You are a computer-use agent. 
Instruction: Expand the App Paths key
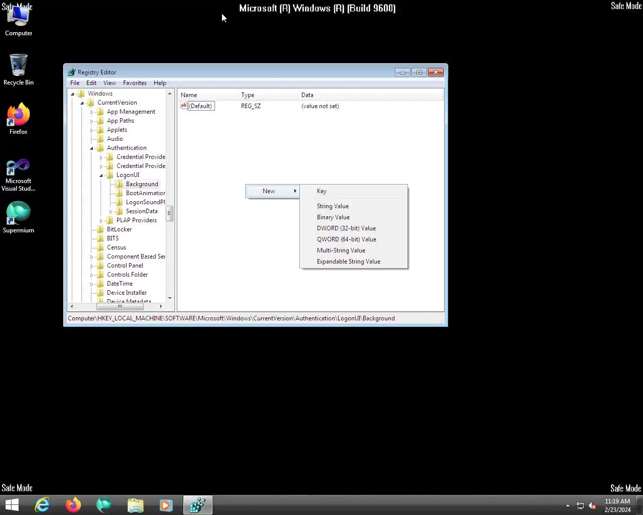91,121
